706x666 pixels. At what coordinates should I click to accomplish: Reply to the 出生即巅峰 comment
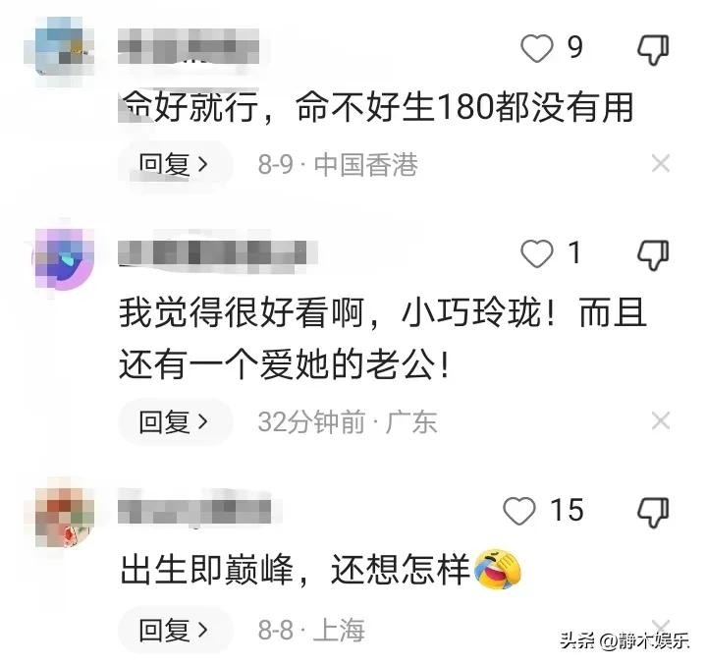tap(175, 630)
